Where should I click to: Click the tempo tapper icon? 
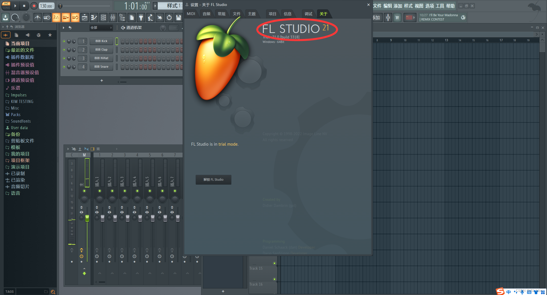tap(150, 18)
